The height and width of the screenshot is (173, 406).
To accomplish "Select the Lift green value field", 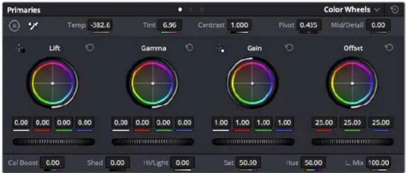I will pos(64,123).
